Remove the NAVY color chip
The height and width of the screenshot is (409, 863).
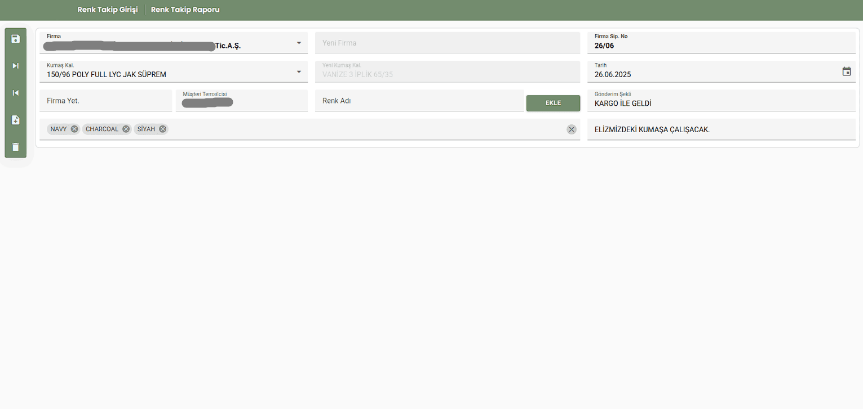click(74, 129)
